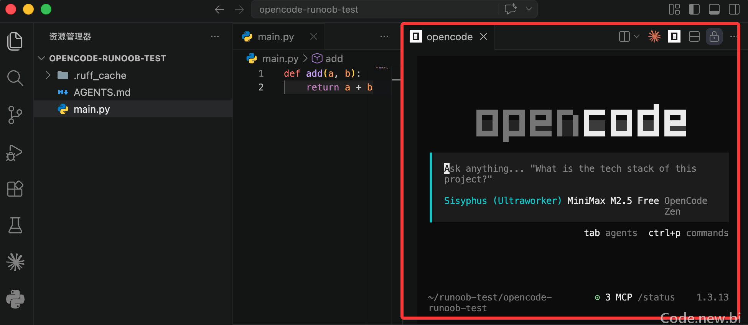Open main.py editor group more actions
The width and height of the screenshot is (748, 325).
pos(384,36)
